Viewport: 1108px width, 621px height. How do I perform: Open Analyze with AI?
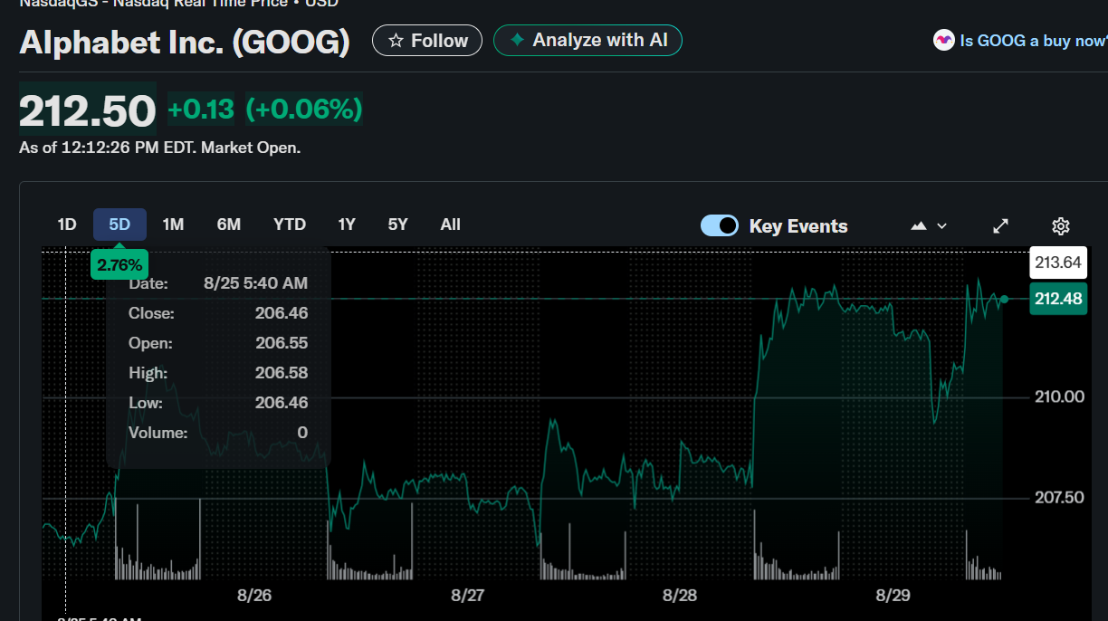click(587, 40)
